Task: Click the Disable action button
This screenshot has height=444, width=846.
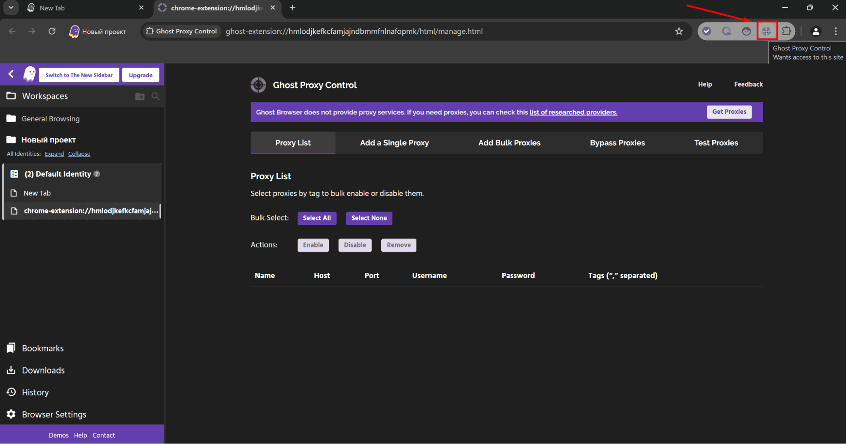Action: (x=355, y=245)
